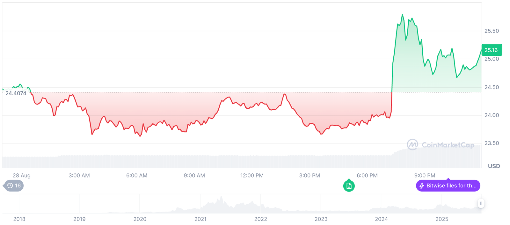Screen dimensions: 510x225
Task: Click the 24.4074 opening price label
Action: click(16, 93)
